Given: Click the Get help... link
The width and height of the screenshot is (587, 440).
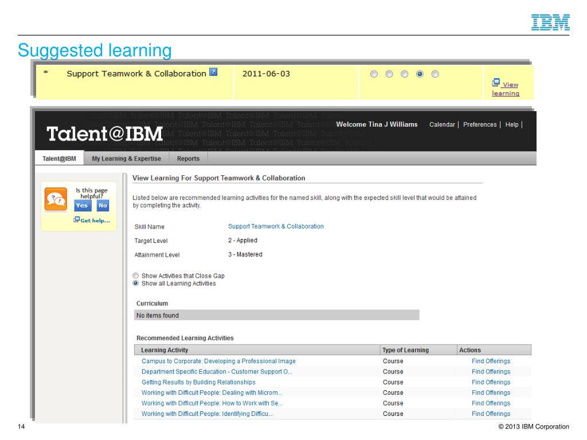Looking at the screenshot, I should 92,221.
